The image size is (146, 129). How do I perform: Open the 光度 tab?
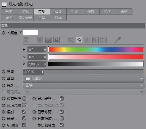coord(107,11)
